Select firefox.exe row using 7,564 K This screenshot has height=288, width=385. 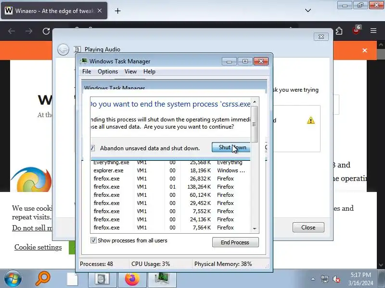pos(170,228)
